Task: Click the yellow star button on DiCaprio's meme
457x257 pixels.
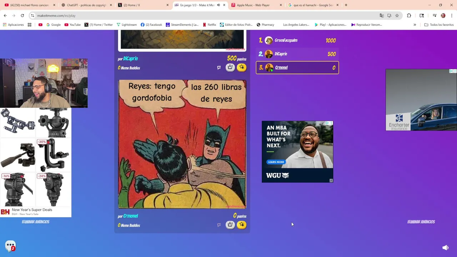Action: 242,67
